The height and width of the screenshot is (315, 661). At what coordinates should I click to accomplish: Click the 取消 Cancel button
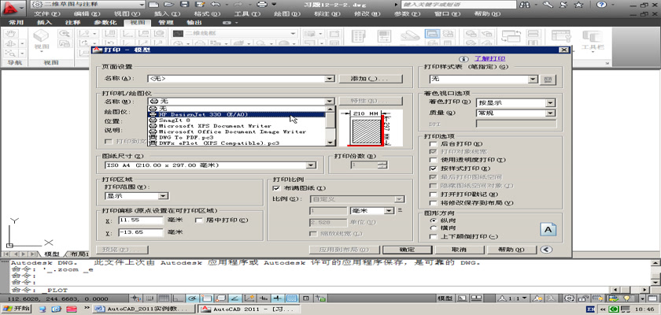[459, 250]
